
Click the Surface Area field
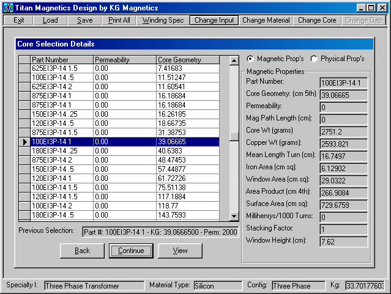pyautogui.click(x=343, y=205)
